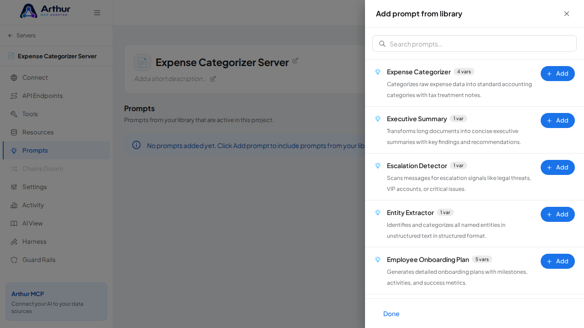Select the Entity Extractor prompt title
This screenshot has height=328, width=584.
point(410,213)
